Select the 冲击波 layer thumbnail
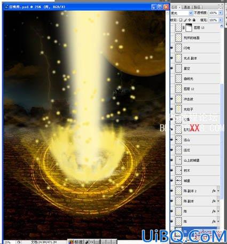 point(178,99)
